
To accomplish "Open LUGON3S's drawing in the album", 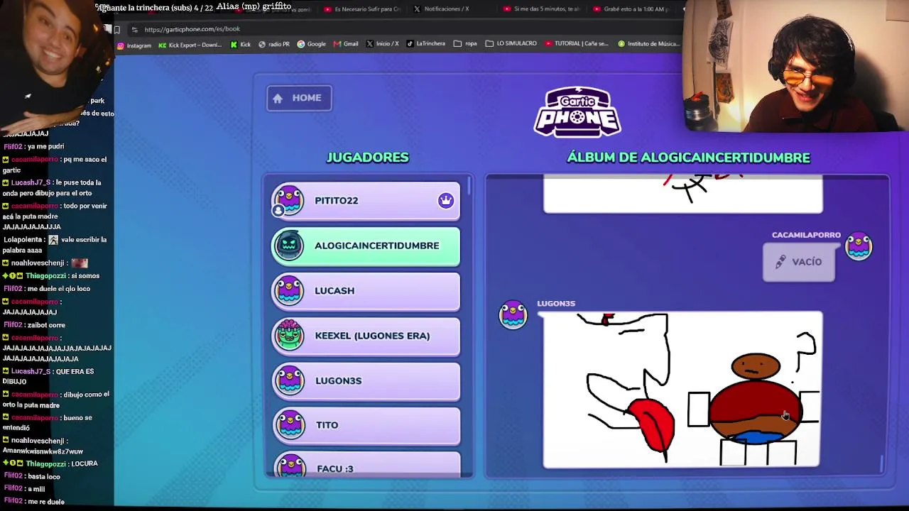I will point(682,390).
